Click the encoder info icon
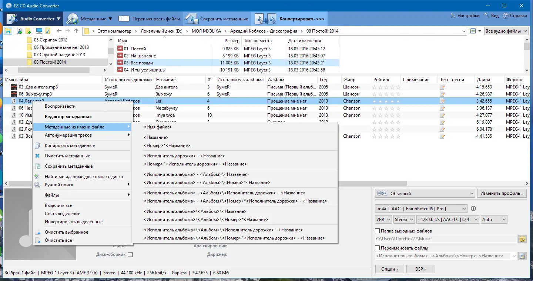533x281 pixels. pos(473,208)
